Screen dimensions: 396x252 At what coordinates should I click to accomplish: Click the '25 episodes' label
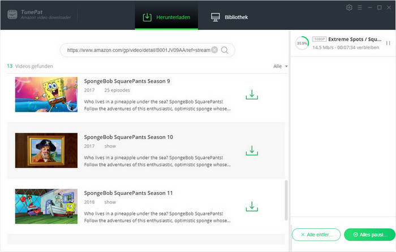point(117,90)
